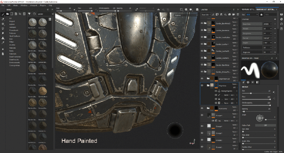
Task: Open the texture Size dropdown
Action: 253,14
